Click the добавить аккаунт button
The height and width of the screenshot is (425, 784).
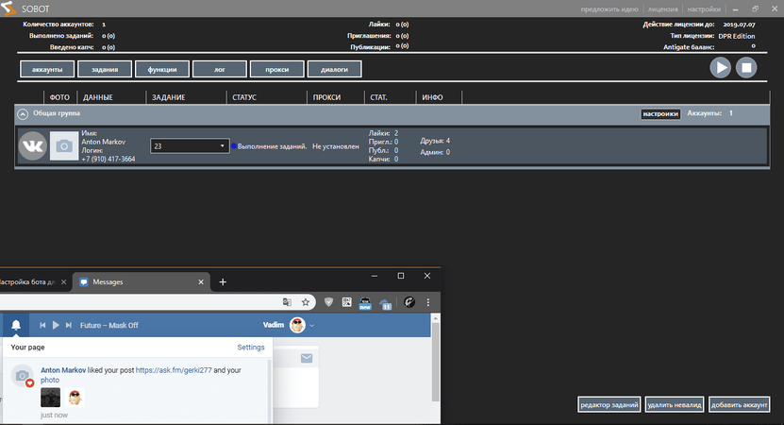(x=741, y=405)
